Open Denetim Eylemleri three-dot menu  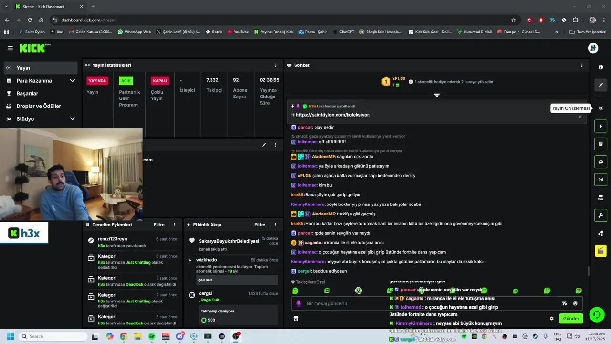(x=175, y=225)
